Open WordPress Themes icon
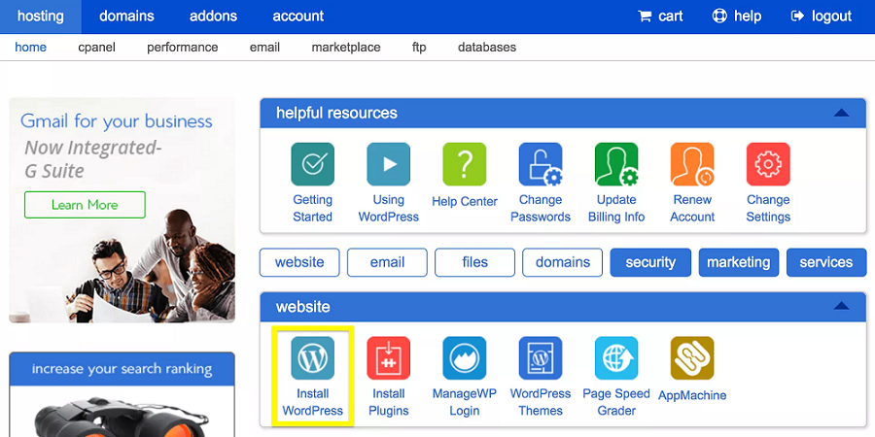875x437 pixels. 541,358
